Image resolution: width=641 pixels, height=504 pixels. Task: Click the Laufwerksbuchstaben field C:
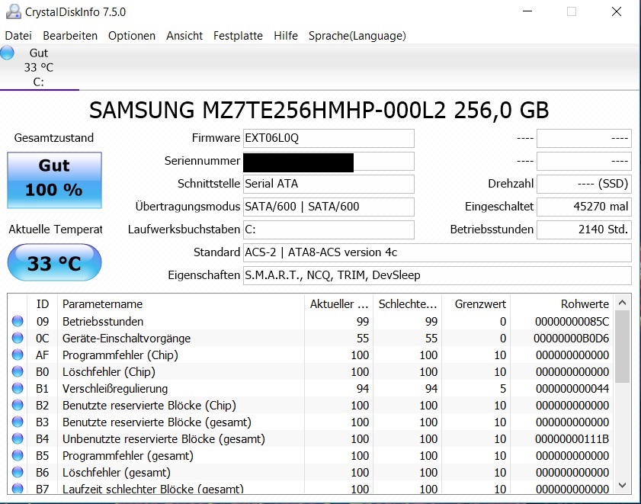[329, 230]
